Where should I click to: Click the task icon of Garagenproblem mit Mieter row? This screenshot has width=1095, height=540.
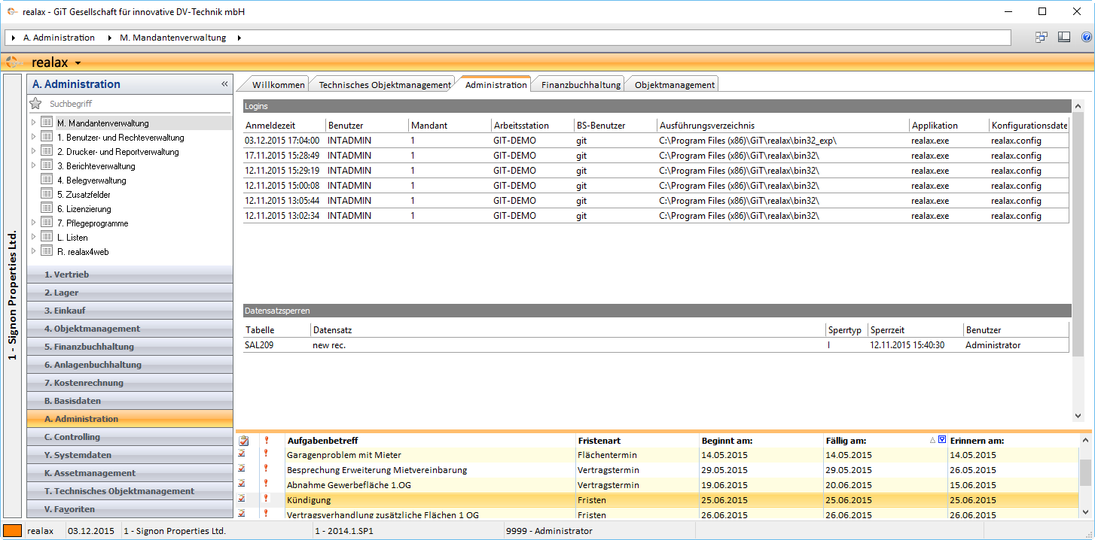(242, 454)
